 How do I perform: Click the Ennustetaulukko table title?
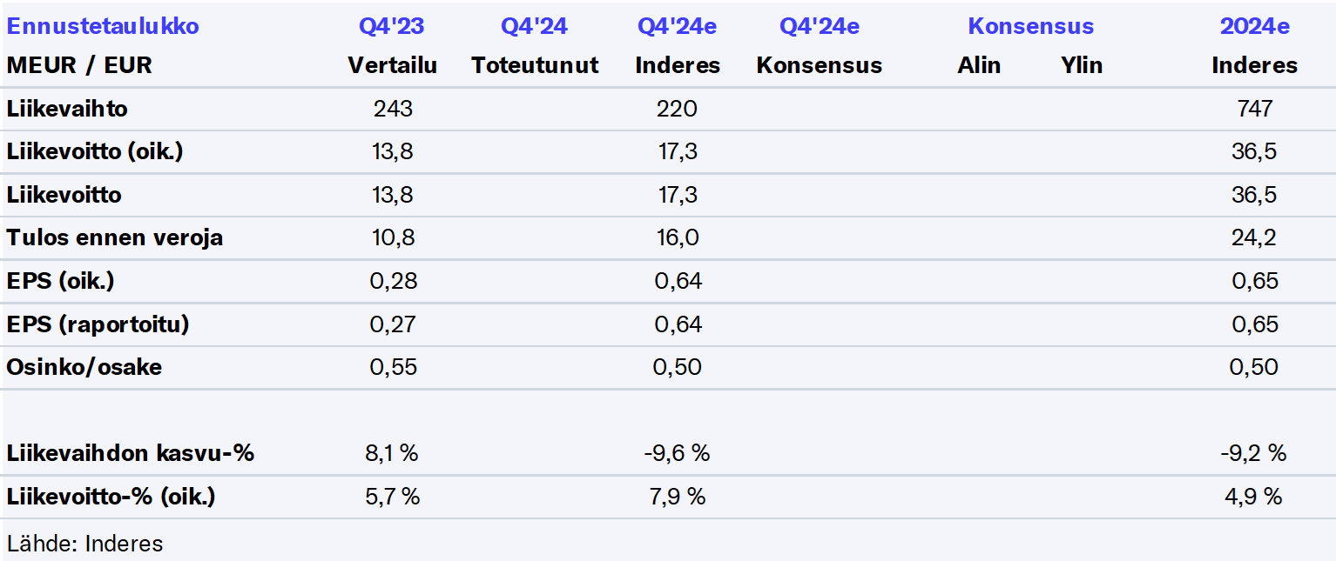coord(103,26)
